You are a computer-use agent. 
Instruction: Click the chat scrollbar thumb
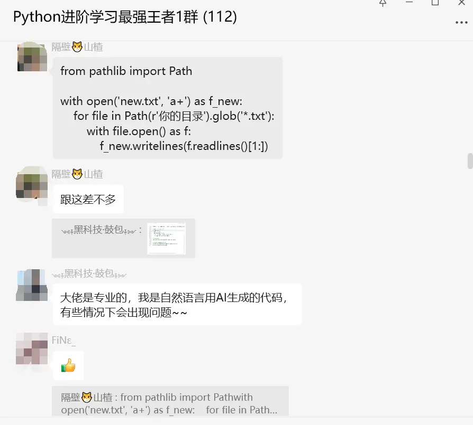(470, 161)
